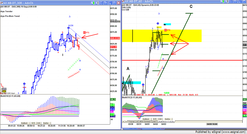Click the CCI Diff study label
Screen dimensions: 247x134
(x=126, y=10)
